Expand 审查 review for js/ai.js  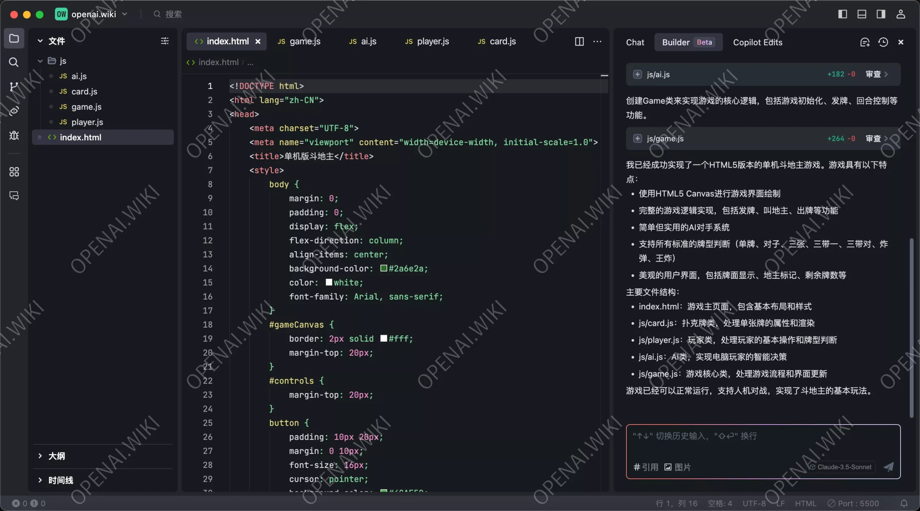click(x=877, y=74)
